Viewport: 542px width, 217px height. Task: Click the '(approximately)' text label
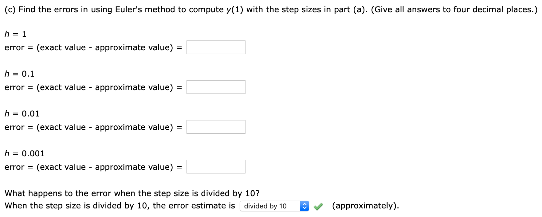click(365, 206)
